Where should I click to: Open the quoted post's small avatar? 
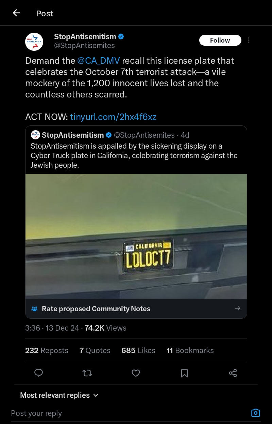tap(35, 135)
